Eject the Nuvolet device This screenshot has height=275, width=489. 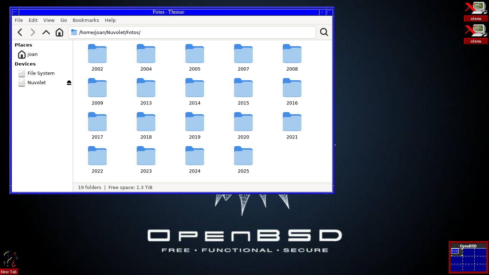click(x=69, y=83)
